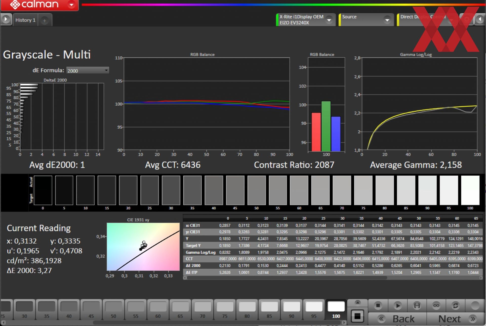The width and height of the screenshot is (486, 326).
Task: Click the 'CCT' table row label
Action: [x=189, y=259]
